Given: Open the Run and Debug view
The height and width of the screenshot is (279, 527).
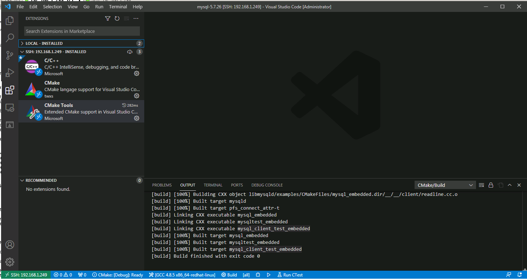Looking at the screenshot, I should tap(10, 73).
